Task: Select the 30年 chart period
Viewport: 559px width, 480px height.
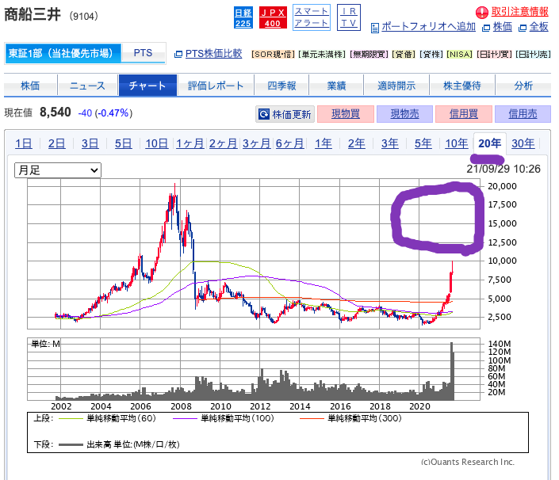Action: (523, 144)
